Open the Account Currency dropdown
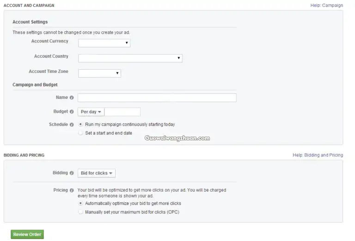 pyautogui.click(x=104, y=43)
